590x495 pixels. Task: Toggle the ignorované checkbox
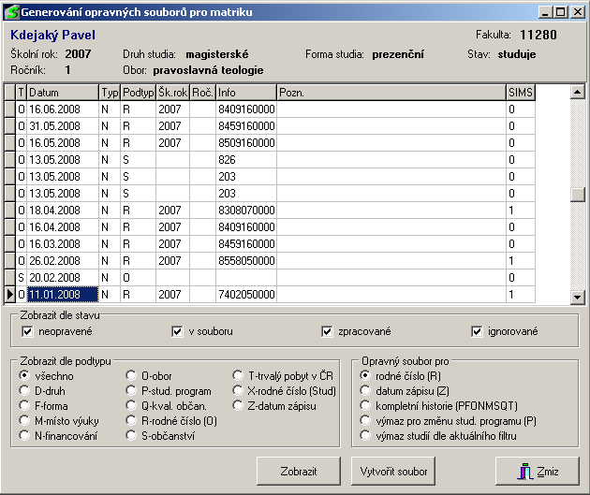pos(478,331)
